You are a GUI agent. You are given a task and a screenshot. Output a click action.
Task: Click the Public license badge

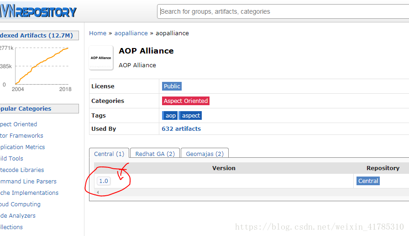click(172, 86)
